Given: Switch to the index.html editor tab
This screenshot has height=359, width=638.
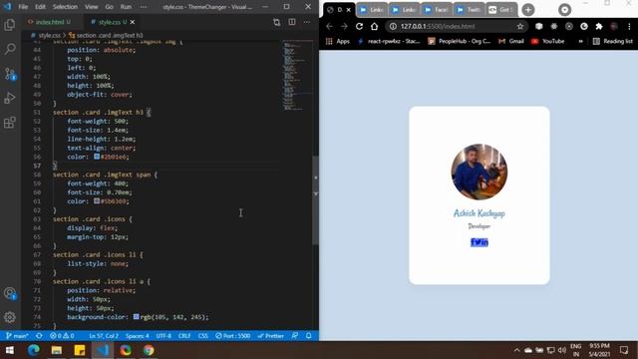Looking at the screenshot, I should [49, 22].
